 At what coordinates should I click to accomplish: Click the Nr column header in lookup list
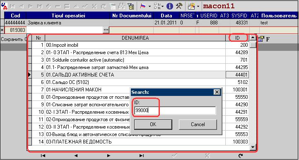point(39,38)
